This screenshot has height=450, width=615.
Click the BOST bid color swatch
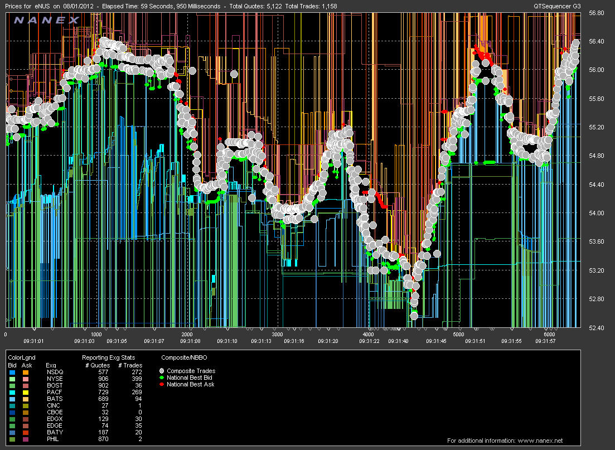tap(13, 386)
